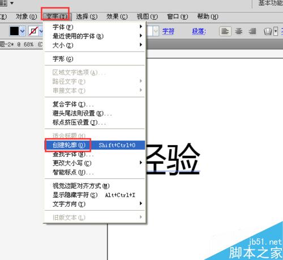Click the envelope warp icon
The image size is (283, 260).
[x=268, y=31]
